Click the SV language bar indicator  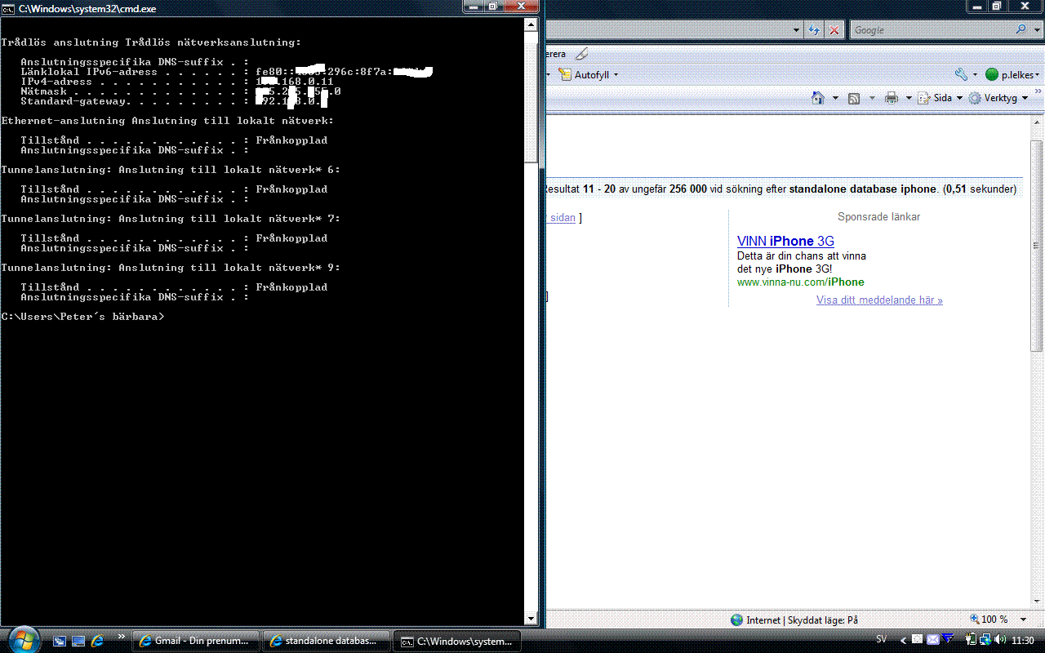click(x=881, y=640)
